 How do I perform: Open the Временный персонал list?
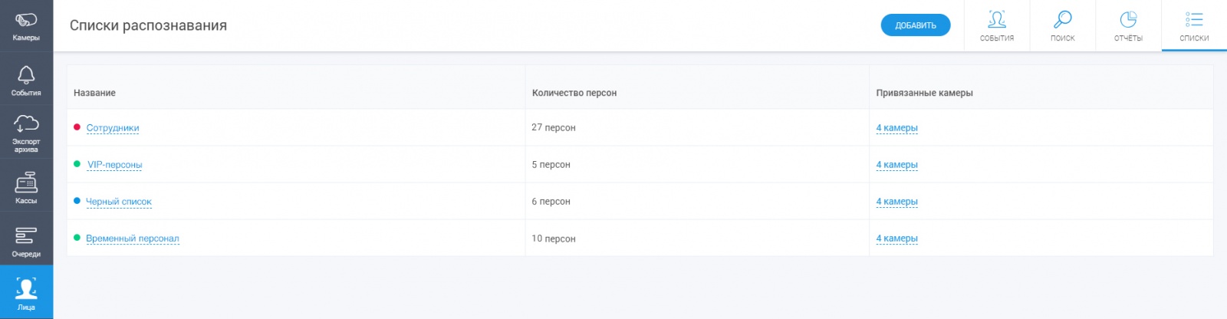click(x=133, y=238)
